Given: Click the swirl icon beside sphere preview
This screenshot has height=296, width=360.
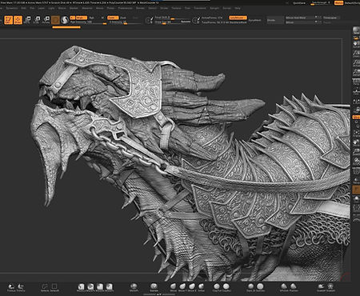Looking at the screenshot, I should [65, 20].
